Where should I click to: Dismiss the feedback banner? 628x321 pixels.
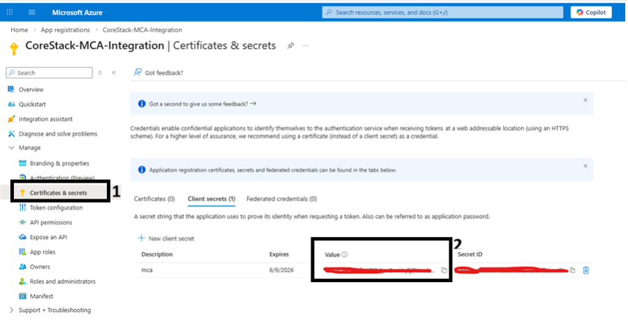point(585,100)
